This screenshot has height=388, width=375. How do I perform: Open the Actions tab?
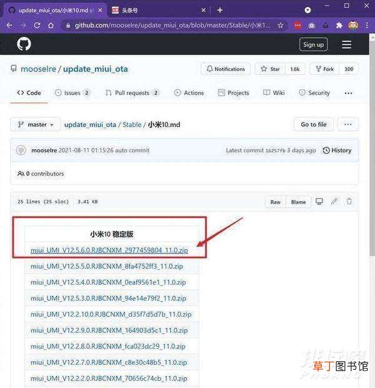click(x=189, y=93)
